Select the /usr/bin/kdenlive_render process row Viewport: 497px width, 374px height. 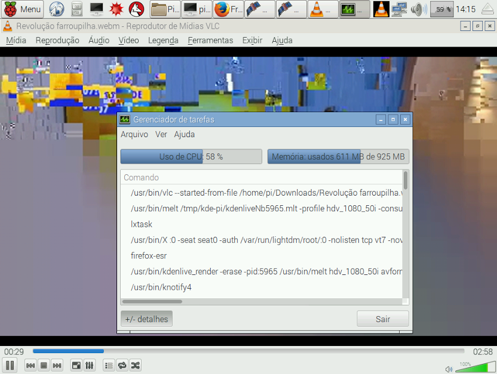pyautogui.click(x=262, y=271)
